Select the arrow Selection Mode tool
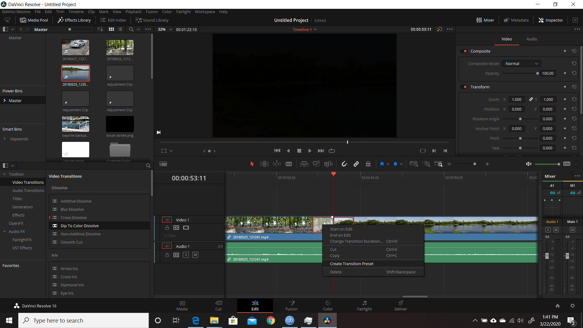583x328 pixels. click(252, 164)
